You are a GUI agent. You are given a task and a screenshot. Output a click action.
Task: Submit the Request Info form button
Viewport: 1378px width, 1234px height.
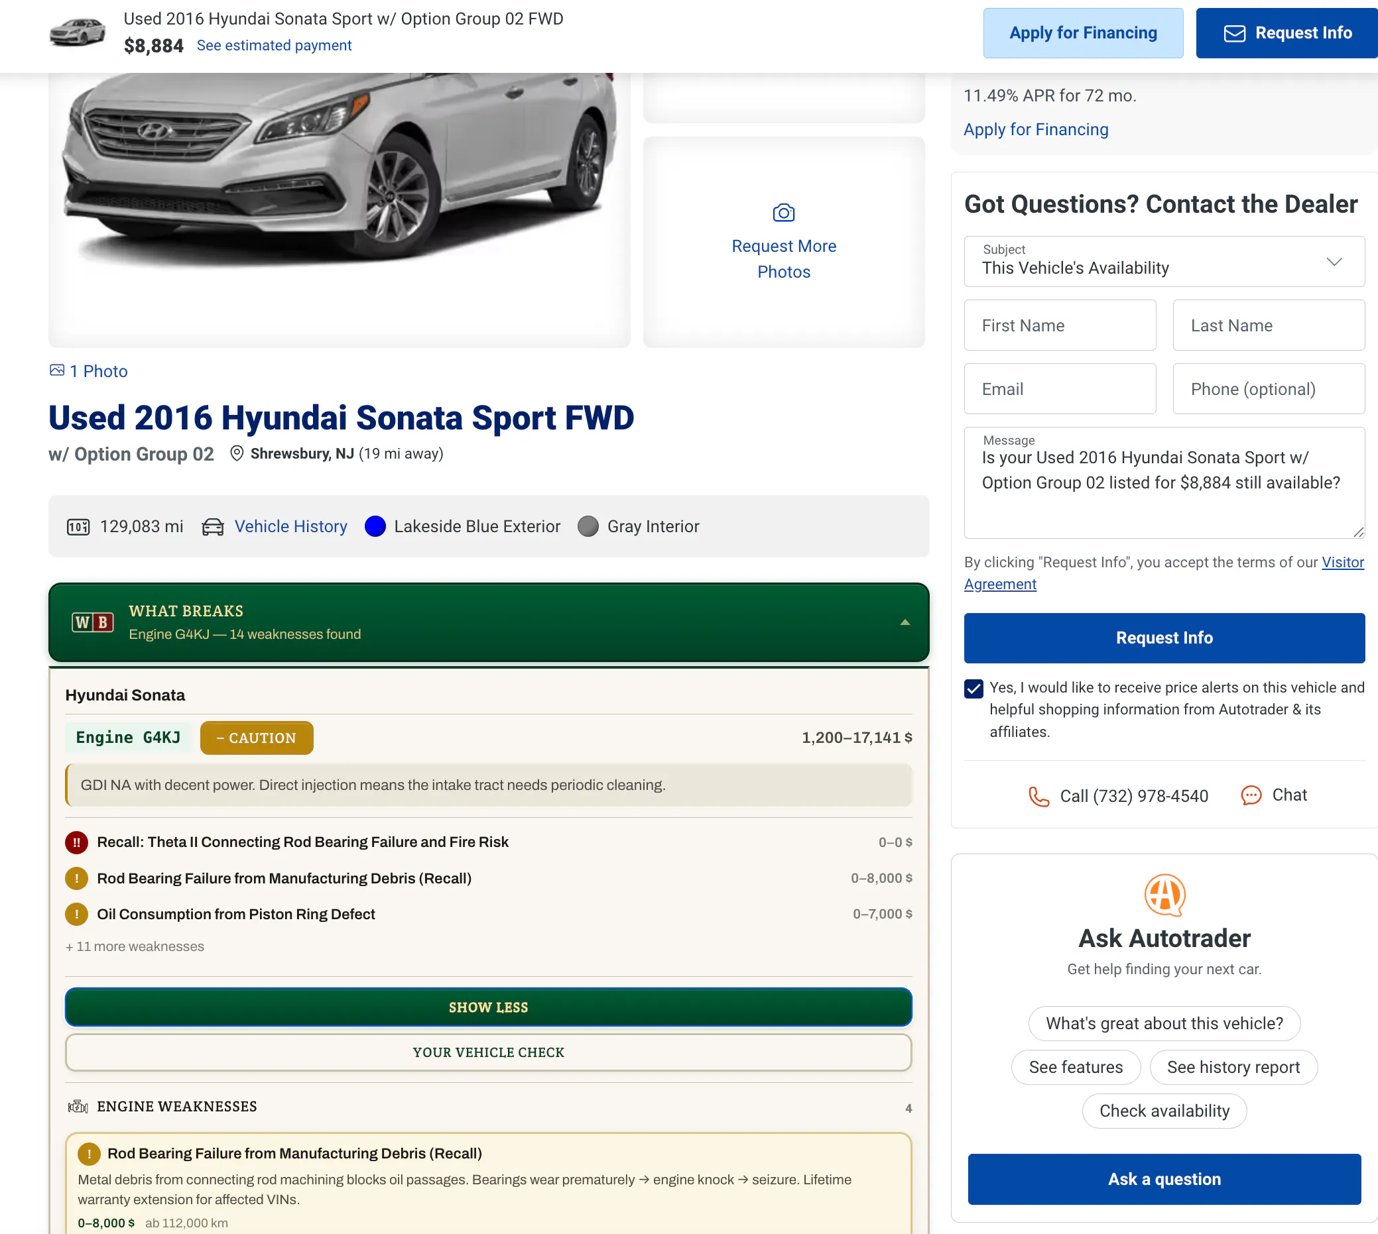click(x=1164, y=638)
